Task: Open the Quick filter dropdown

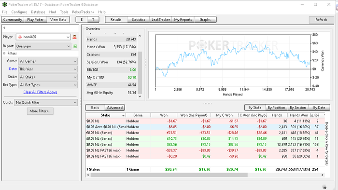Action: tap(46, 103)
